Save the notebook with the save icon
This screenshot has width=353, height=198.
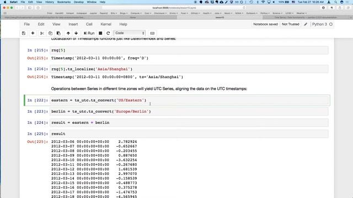point(24,33)
